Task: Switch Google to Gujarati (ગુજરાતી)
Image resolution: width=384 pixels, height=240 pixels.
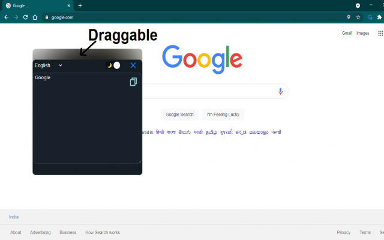Action: click(x=226, y=132)
